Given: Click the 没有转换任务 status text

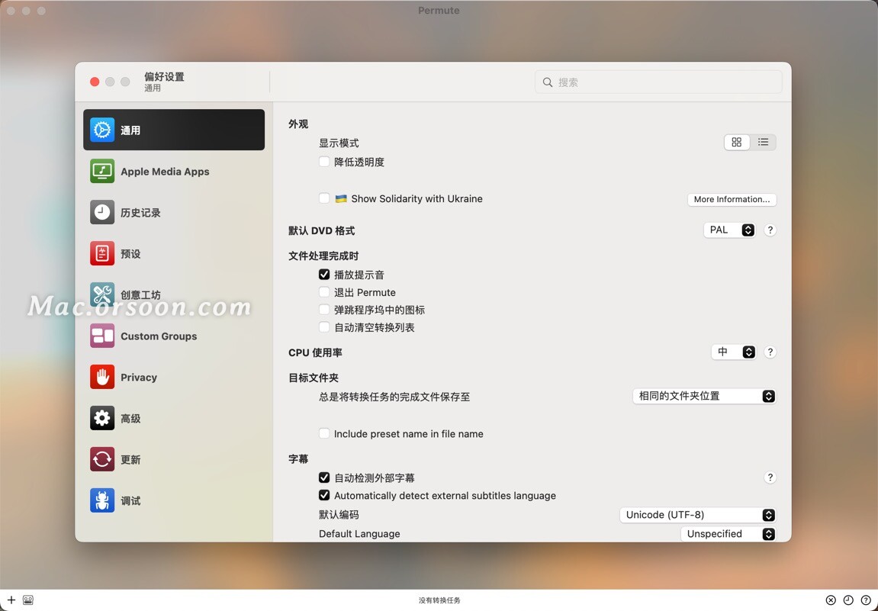Looking at the screenshot, I should (x=439, y=600).
